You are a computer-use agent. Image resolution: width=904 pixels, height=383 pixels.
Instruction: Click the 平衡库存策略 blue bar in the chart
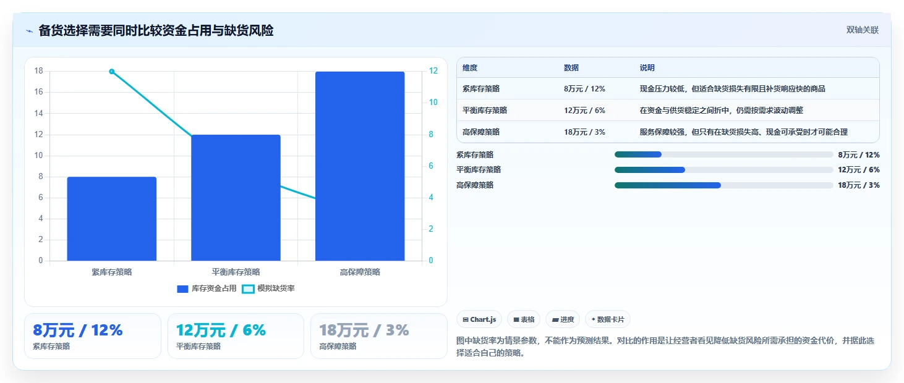[x=236, y=198]
